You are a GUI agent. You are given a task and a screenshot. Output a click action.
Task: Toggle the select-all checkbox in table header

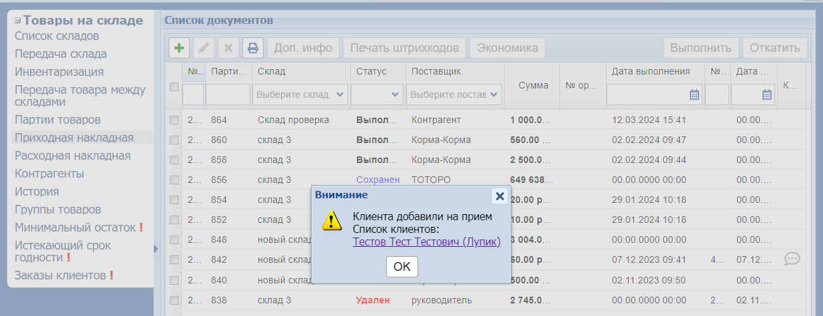pos(174,86)
